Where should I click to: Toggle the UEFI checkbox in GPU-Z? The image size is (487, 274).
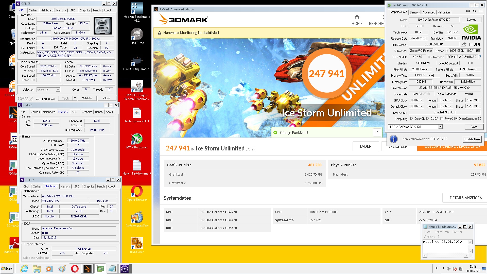coord(471,45)
